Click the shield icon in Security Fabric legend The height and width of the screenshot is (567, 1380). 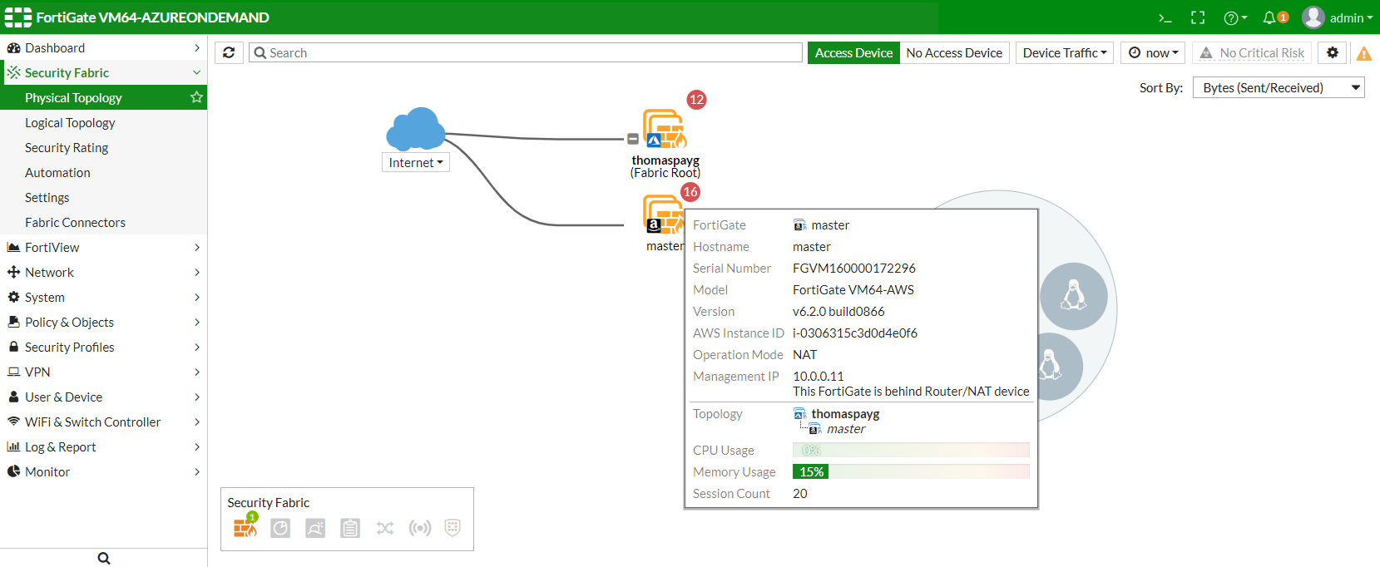click(453, 528)
